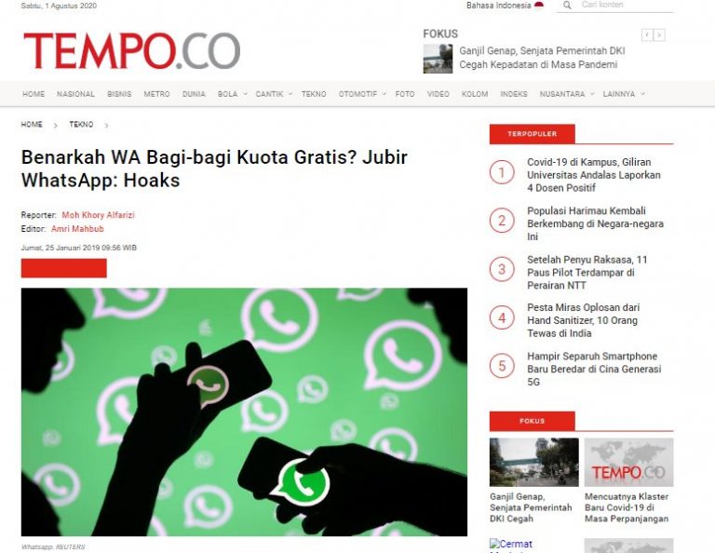715x553 pixels.
Task: Expand the LAINNYA menu dropdown
Action: (x=642, y=94)
